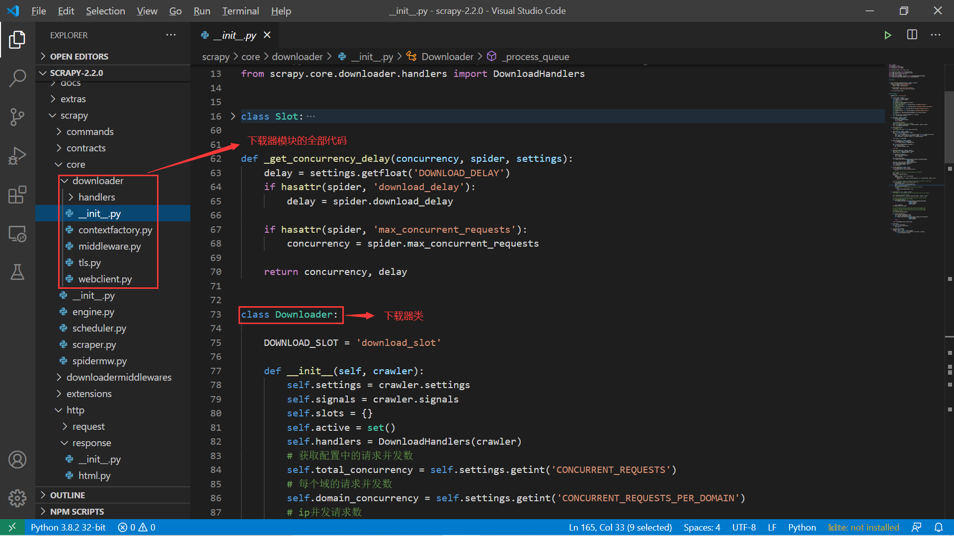This screenshot has width=954, height=536.
Task: Open the Explorer view in activity bar
Action: tap(17, 40)
